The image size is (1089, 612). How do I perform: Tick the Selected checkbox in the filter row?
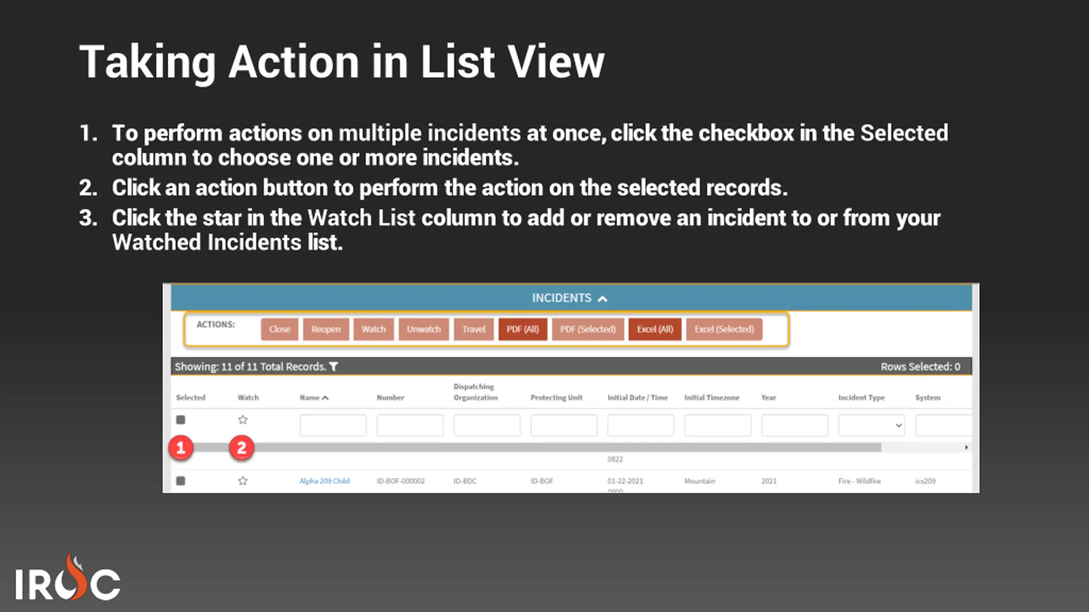[181, 420]
